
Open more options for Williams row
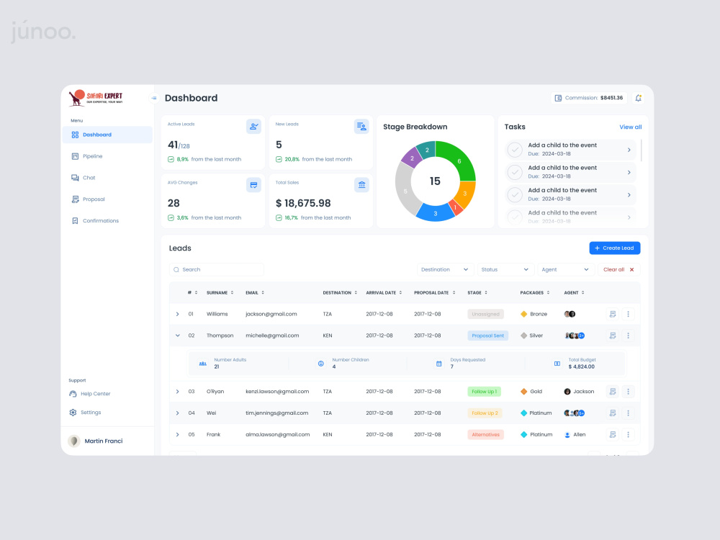click(628, 314)
